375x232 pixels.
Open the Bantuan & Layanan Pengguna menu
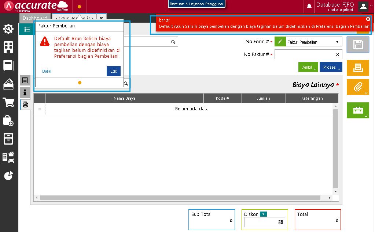(196, 4)
